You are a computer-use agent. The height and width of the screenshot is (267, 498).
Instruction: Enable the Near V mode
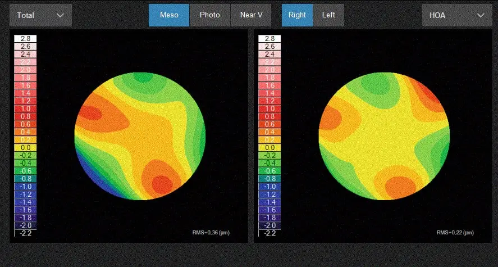[250, 15]
